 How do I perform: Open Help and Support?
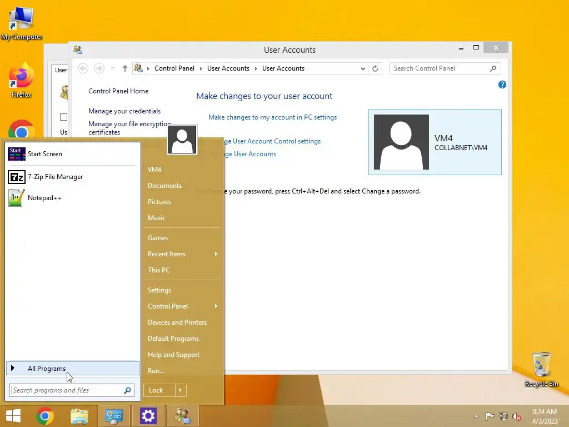(x=173, y=355)
